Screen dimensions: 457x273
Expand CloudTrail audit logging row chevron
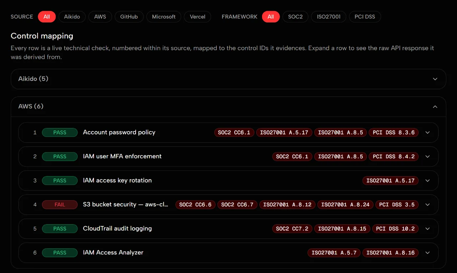point(428,229)
